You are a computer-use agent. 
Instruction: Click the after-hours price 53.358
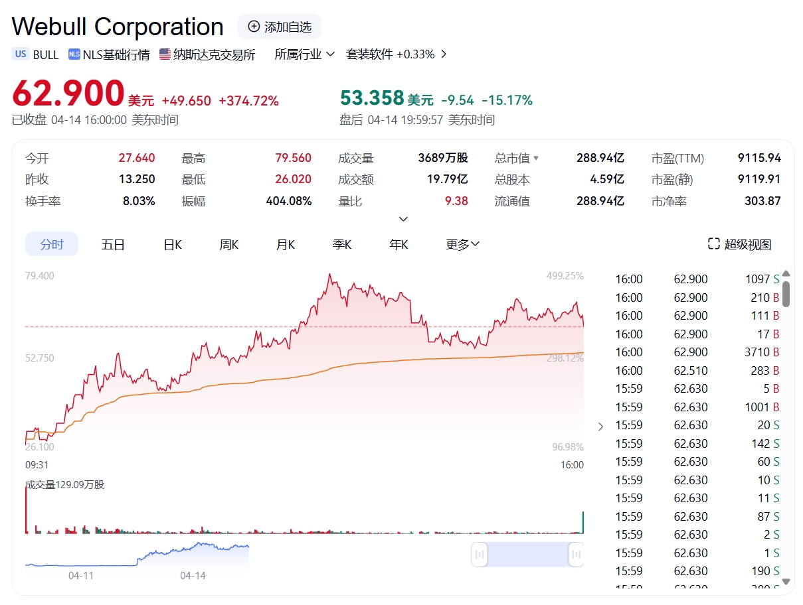coord(372,98)
